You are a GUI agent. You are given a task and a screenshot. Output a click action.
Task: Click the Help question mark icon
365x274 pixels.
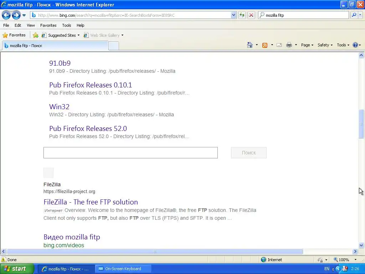(355, 45)
